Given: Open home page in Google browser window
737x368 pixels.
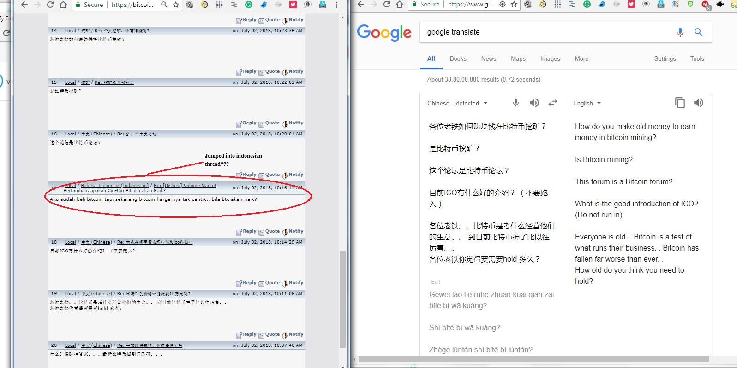Looking at the screenshot, I should pos(400,5).
